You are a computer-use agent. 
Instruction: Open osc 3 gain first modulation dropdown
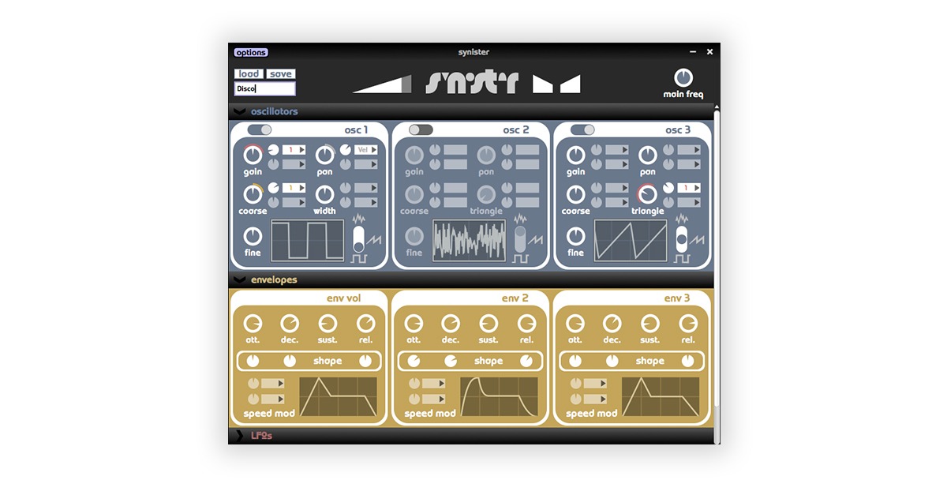pos(617,149)
